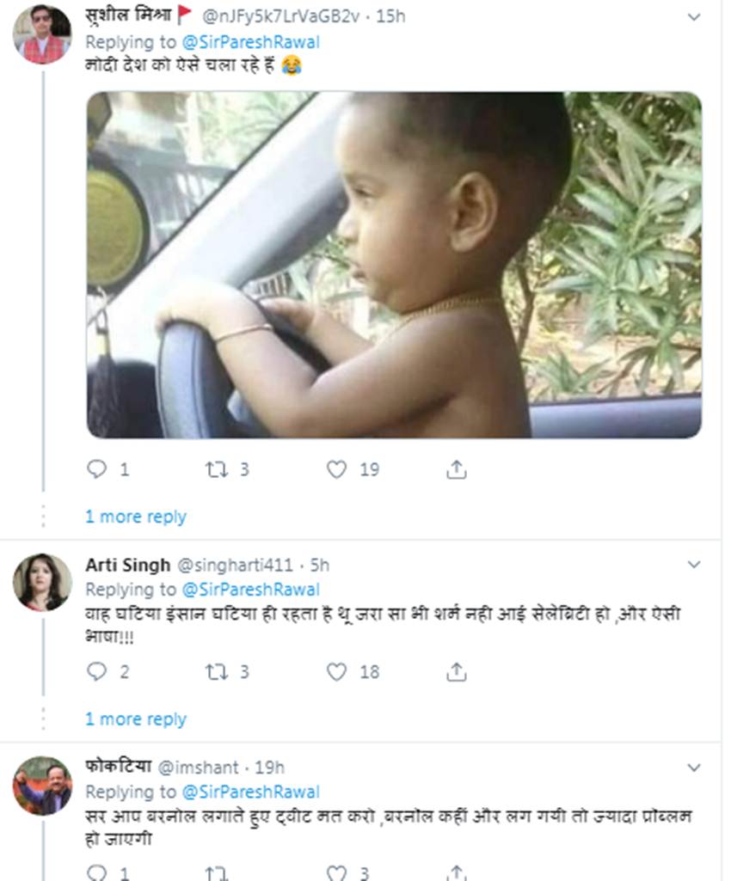Share the baby driving photo tweet
731x881 pixels.
[x=457, y=469]
